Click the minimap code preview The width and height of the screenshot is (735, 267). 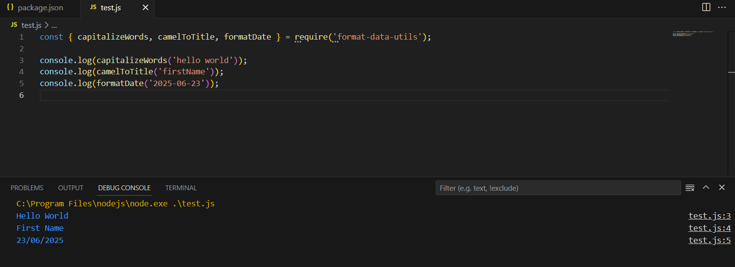coord(693,34)
